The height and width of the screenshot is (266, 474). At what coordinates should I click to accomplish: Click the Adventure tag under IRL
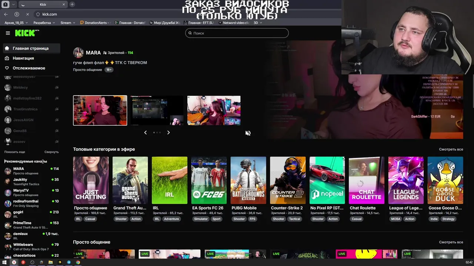(x=171, y=219)
